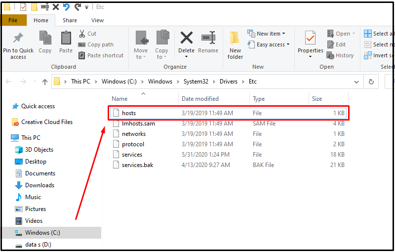This screenshot has height=252, width=395.
Task: Open Customize Quick Access Toolbar dropdown
Action: [86, 7]
